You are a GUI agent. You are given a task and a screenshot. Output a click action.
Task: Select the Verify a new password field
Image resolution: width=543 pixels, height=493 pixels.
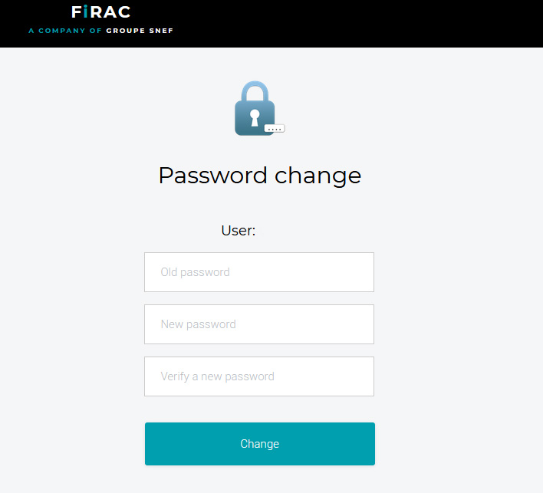pyautogui.click(x=259, y=376)
